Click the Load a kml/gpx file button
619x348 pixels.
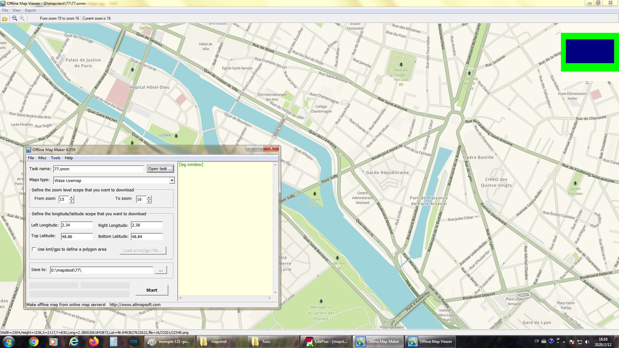(x=143, y=250)
